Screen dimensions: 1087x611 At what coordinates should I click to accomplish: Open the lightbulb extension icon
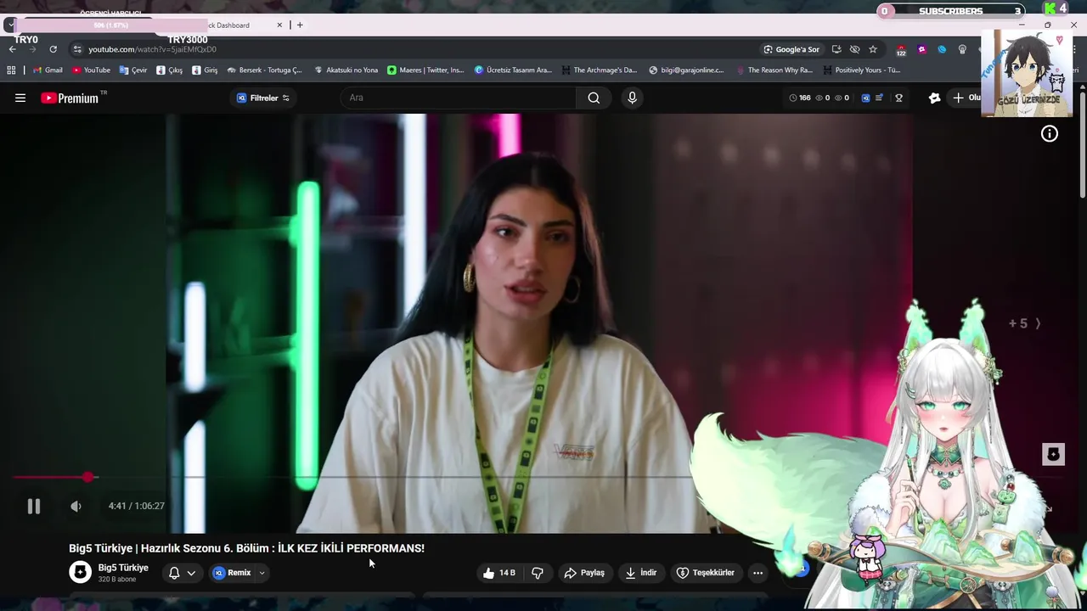(962, 49)
